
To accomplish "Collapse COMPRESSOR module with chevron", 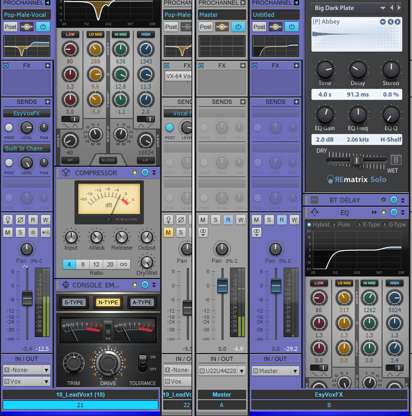I will pyautogui.click(x=154, y=173).
